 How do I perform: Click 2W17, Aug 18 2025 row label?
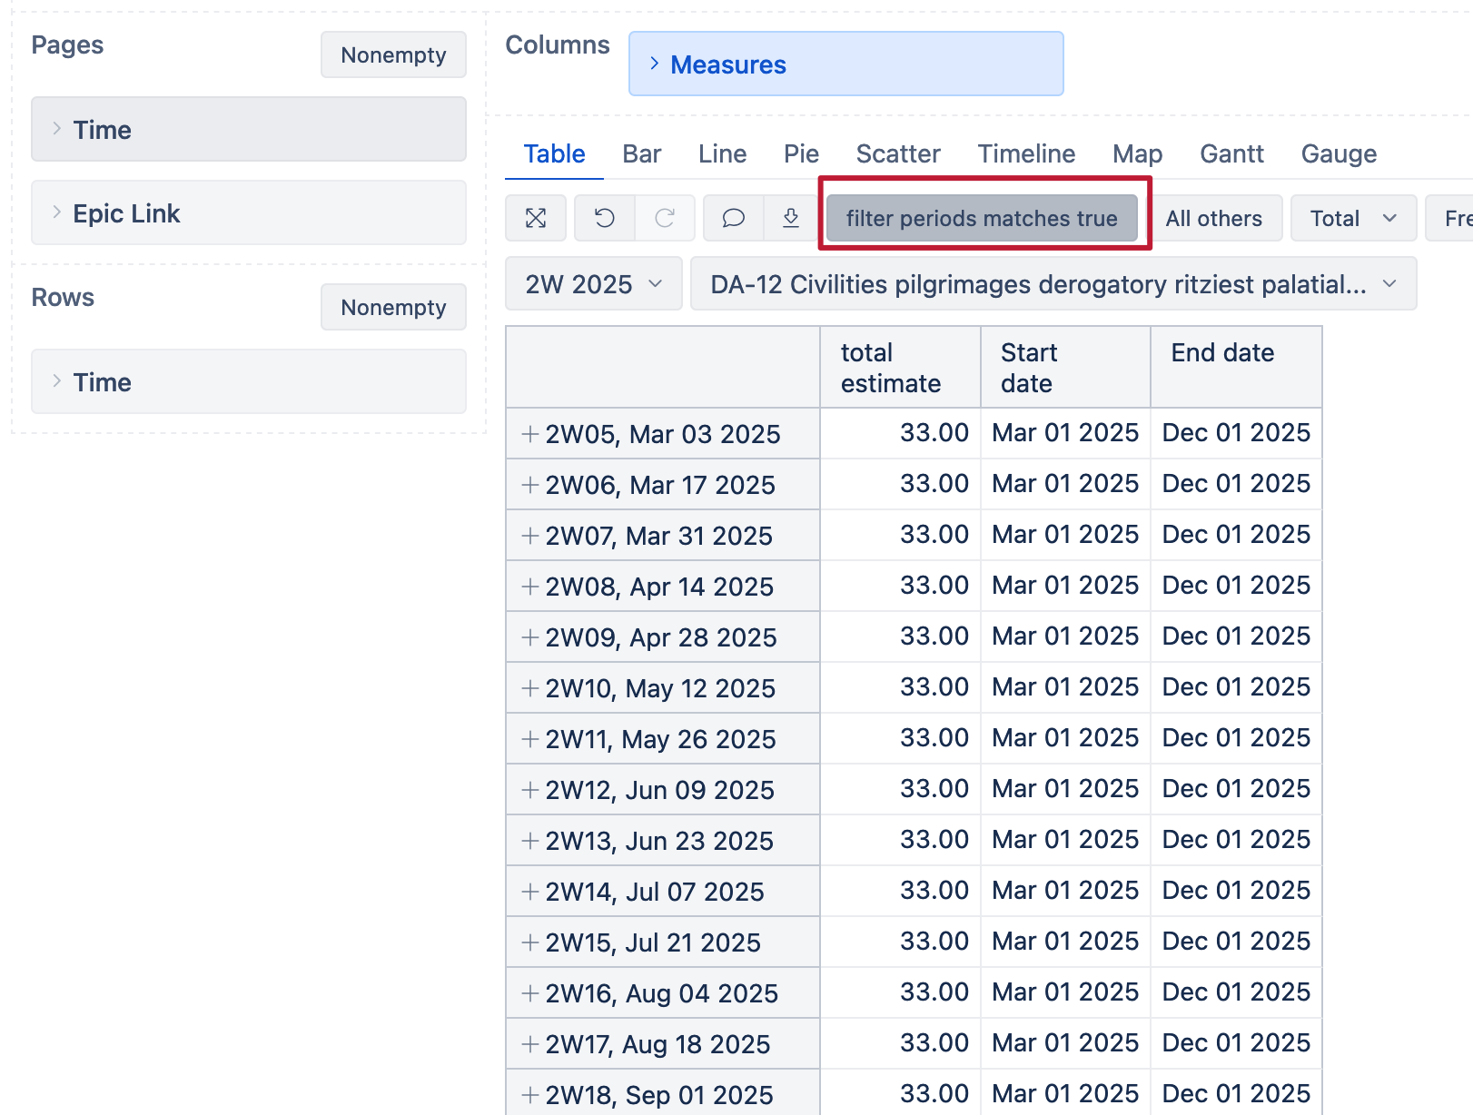point(657,1044)
